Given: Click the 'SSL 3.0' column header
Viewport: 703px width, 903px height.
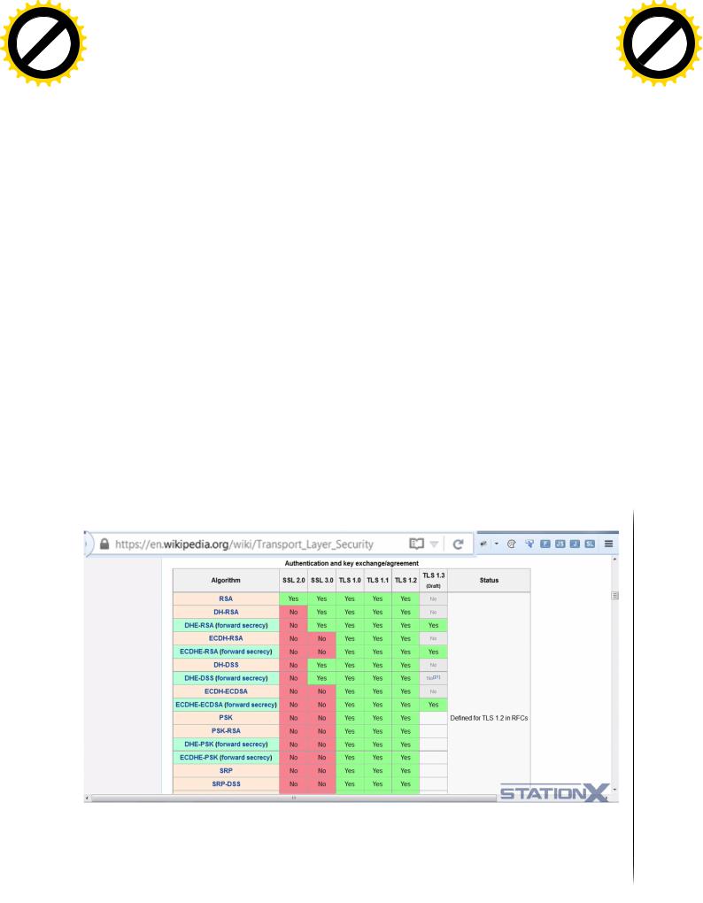Looking at the screenshot, I should (322, 581).
